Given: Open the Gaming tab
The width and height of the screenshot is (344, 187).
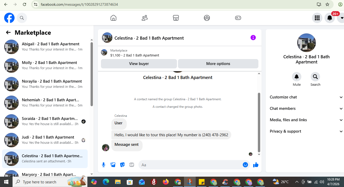Looking at the screenshot, I should [x=238, y=18].
